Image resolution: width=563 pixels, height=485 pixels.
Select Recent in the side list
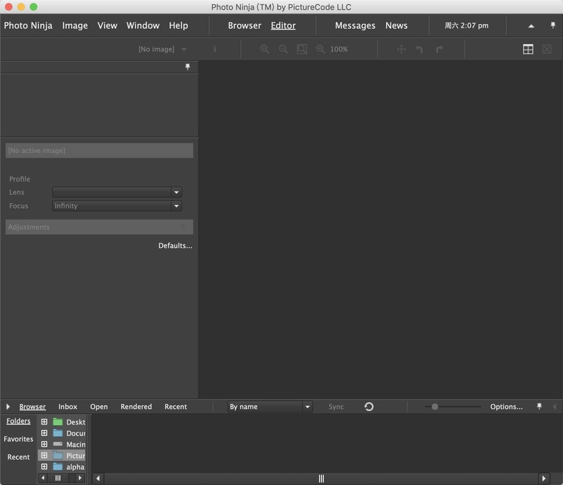18,457
